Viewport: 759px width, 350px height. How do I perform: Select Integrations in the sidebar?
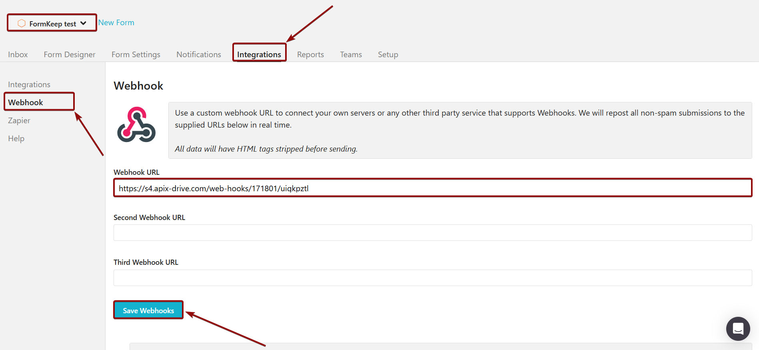(29, 84)
